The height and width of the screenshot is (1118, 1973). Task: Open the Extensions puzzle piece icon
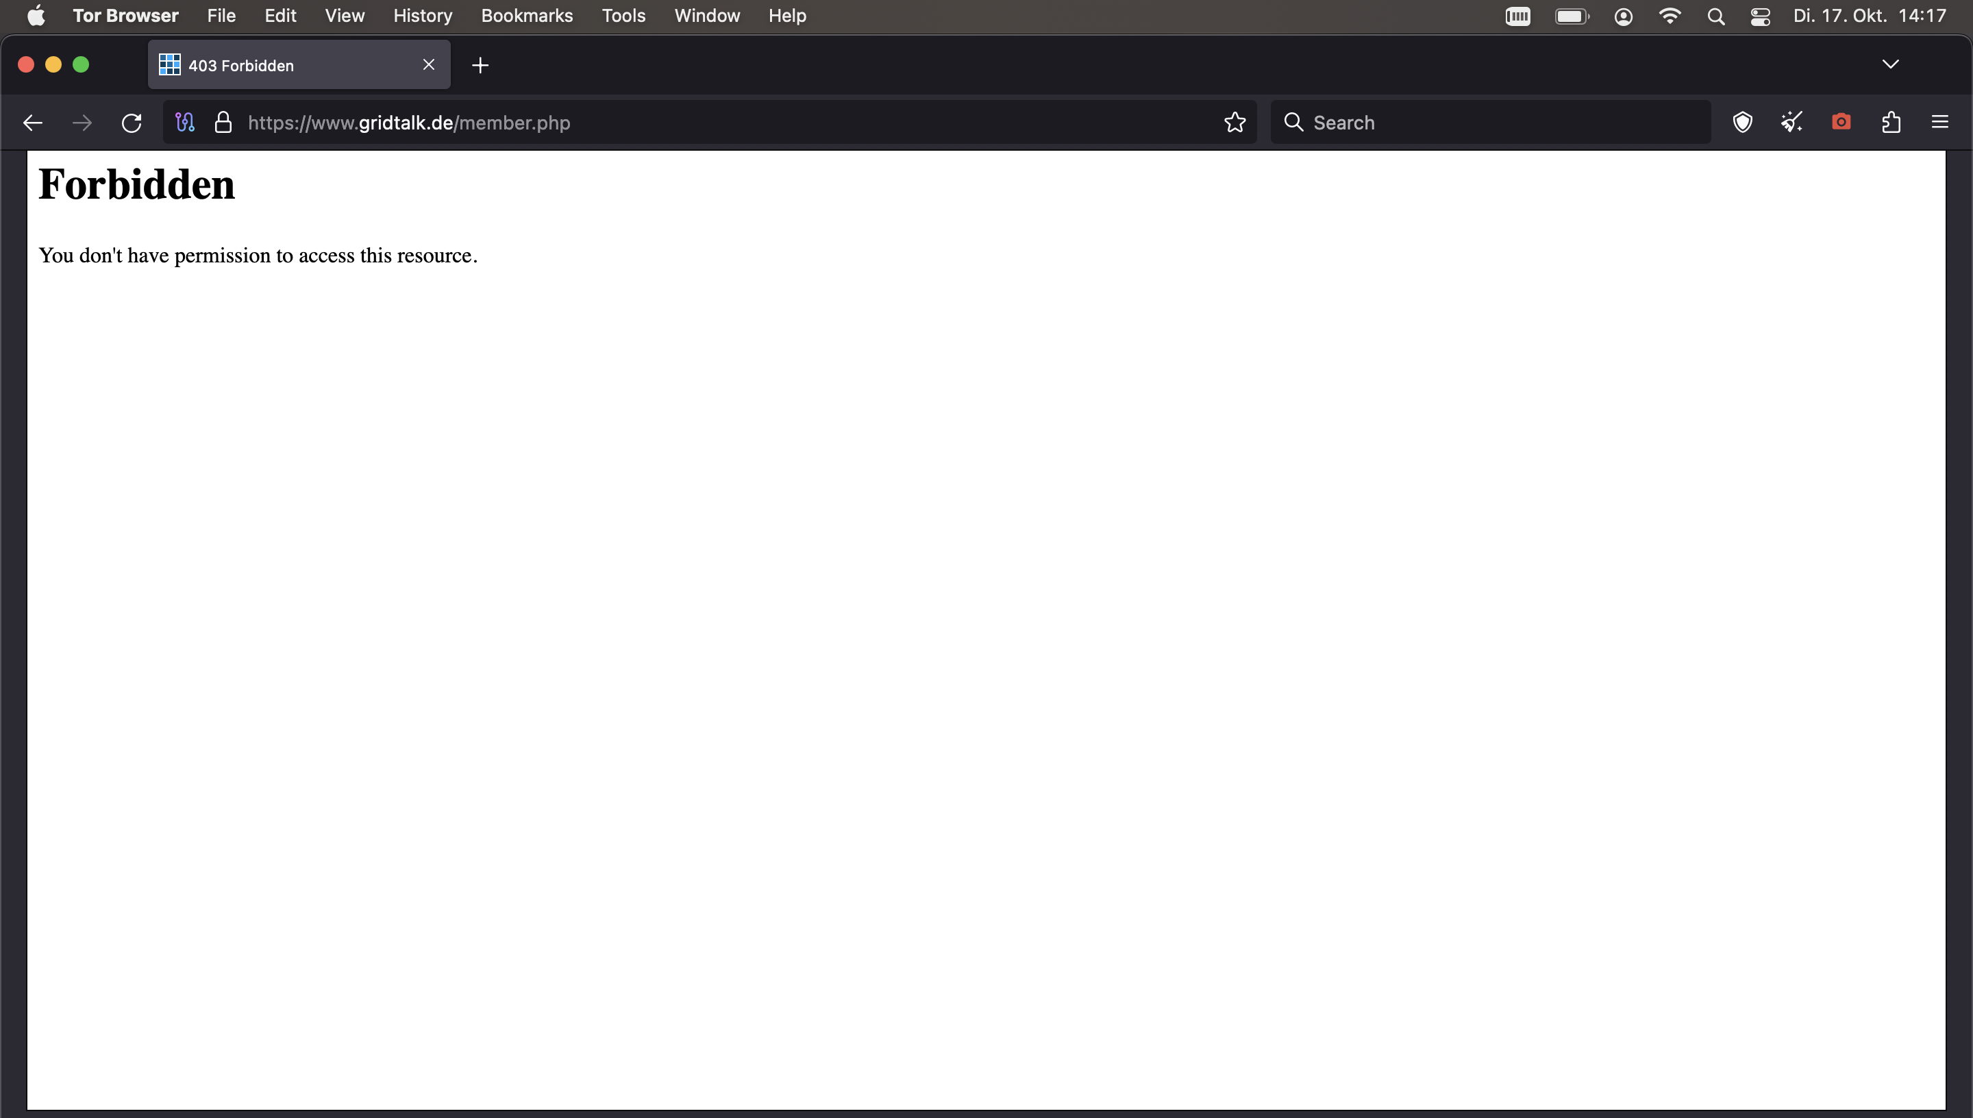pos(1891,122)
